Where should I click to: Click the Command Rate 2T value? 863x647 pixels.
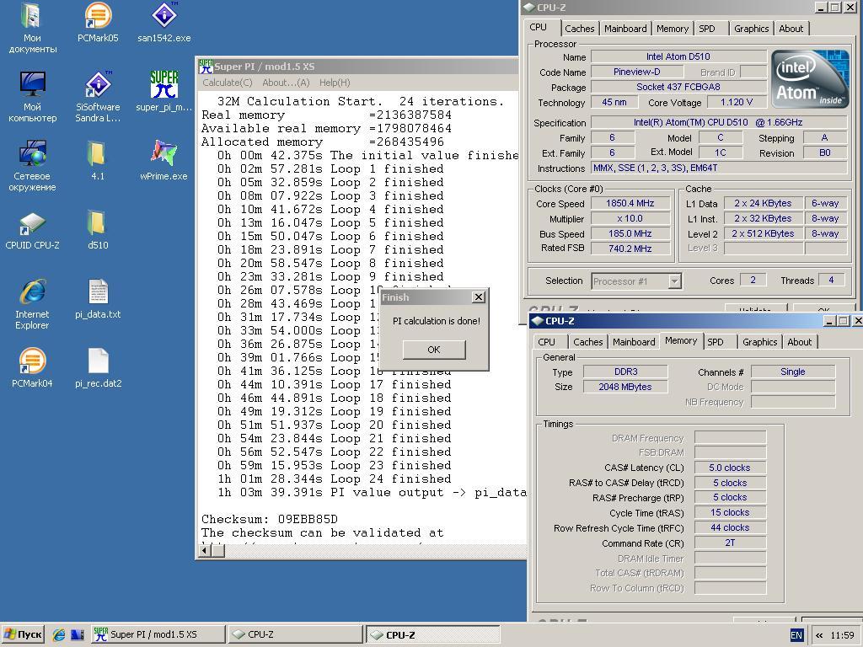730,543
